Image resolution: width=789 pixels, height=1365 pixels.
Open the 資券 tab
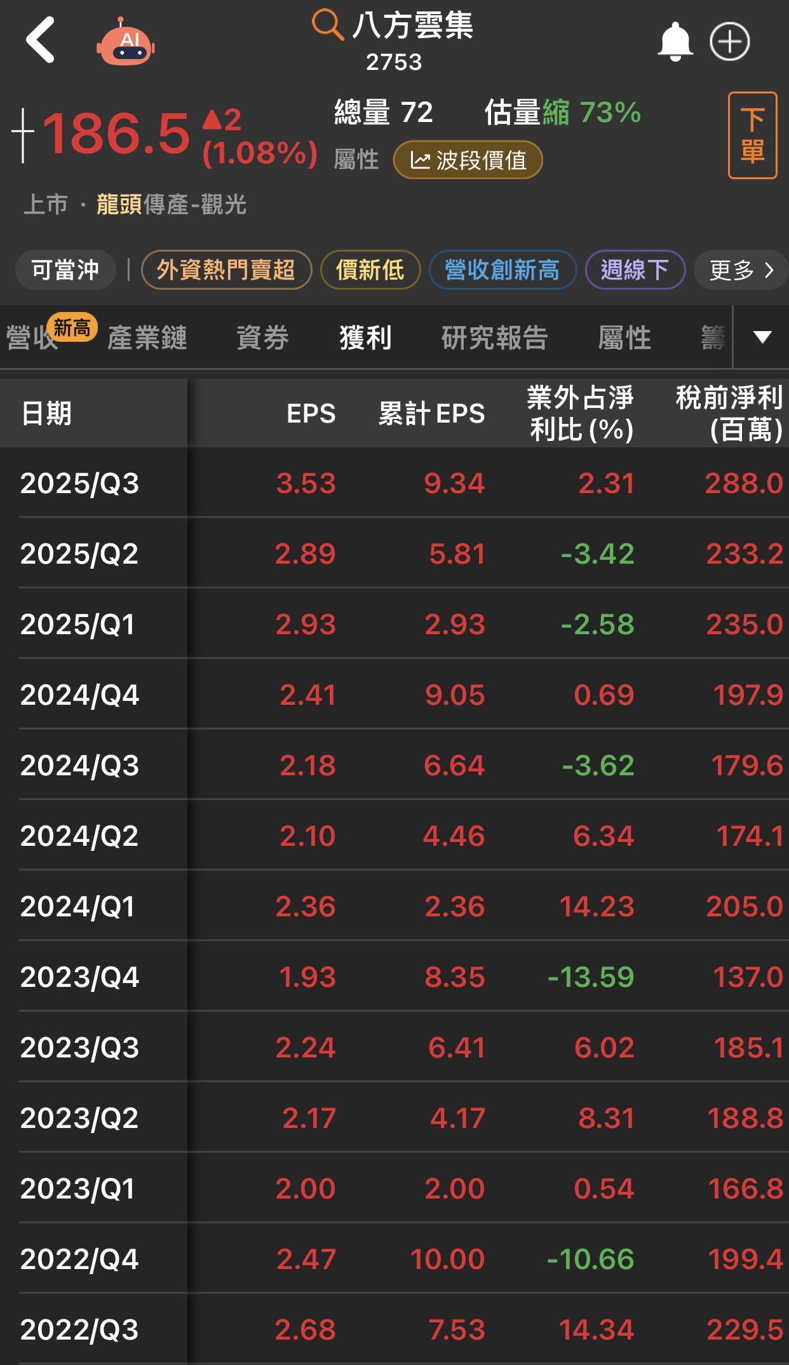[262, 337]
